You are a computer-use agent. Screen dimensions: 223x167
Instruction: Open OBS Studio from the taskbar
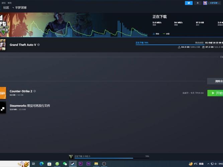click(104, 164)
